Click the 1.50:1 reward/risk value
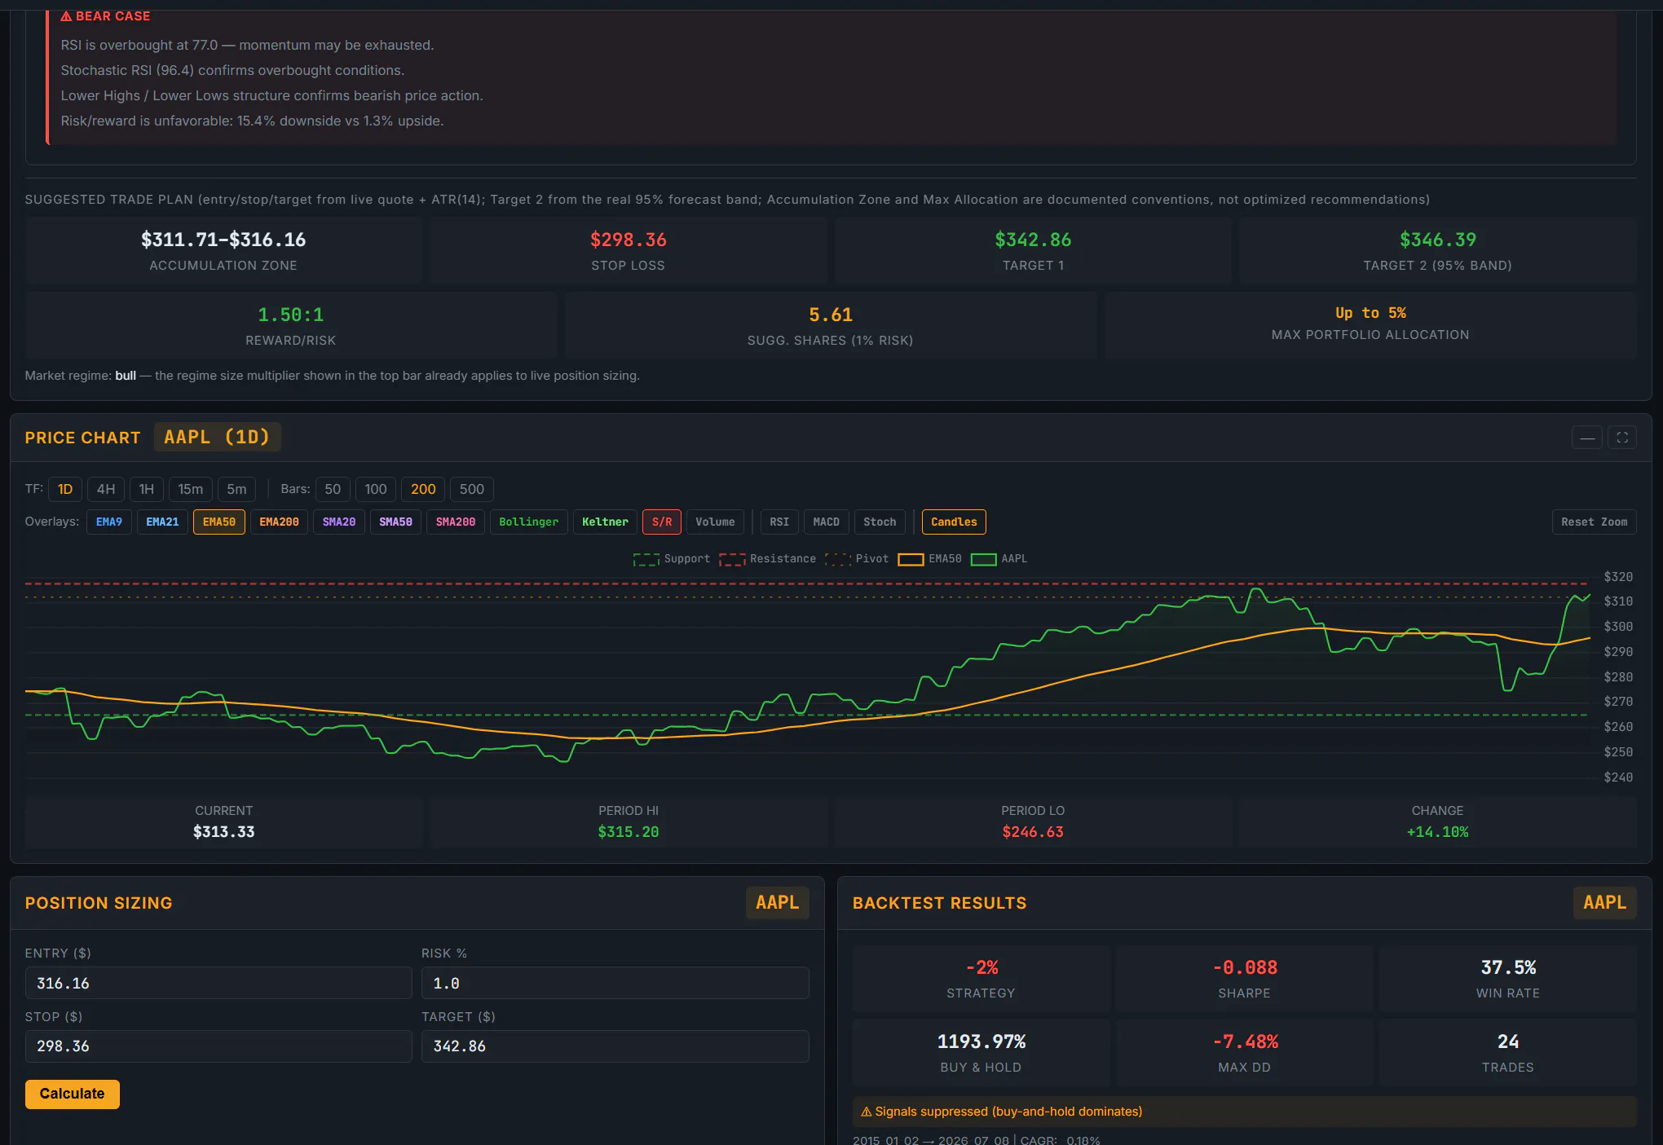Image resolution: width=1663 pixels, height=1145 pixels. 291,315
